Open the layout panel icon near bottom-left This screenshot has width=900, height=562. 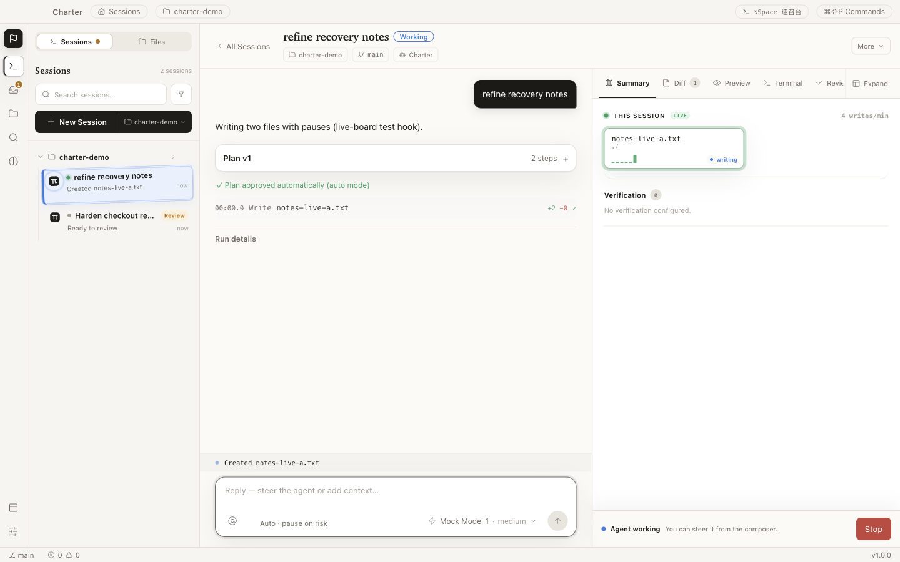pos(13,508)
